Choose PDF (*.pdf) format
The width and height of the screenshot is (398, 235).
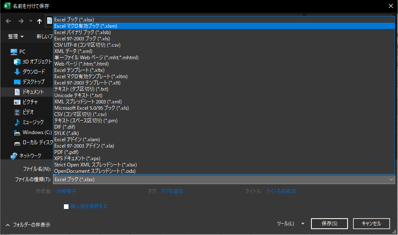click(224, 152)
